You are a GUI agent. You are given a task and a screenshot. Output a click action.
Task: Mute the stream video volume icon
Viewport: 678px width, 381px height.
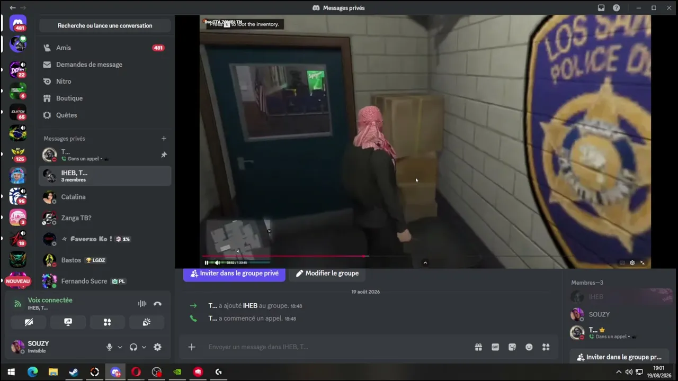pyautogui.click(x=217, y=262)
